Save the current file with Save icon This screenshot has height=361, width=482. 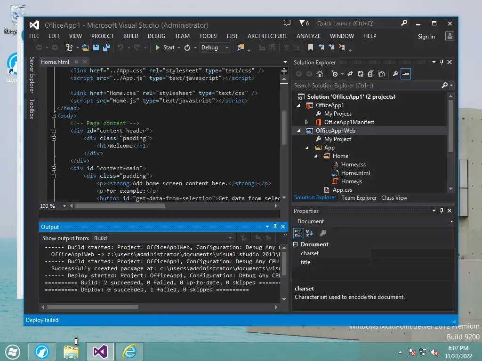coord(96,47)
